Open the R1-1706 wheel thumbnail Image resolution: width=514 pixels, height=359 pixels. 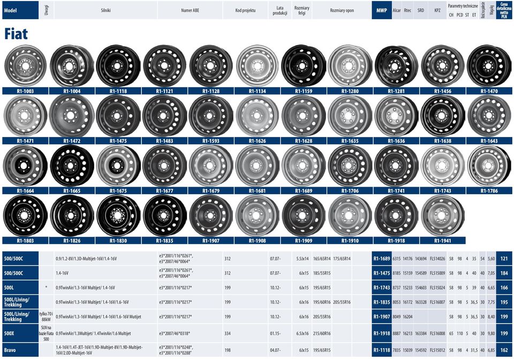pos(350,166)
